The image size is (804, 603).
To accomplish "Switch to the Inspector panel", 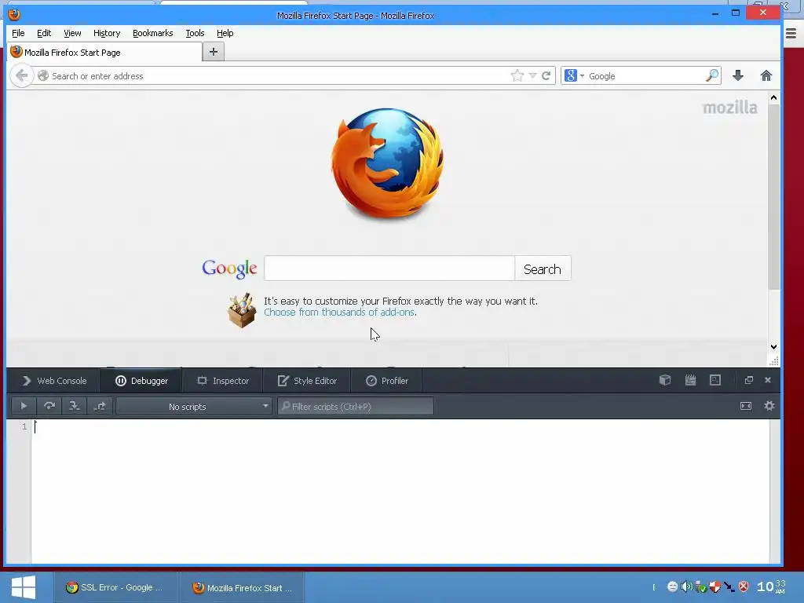I will point(223,381).
